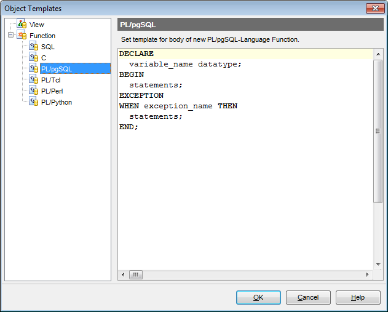The height and width of the screenshot is (312, 388).
Task: Click the PL/Tcl template icon
Action: coord(34,79)
